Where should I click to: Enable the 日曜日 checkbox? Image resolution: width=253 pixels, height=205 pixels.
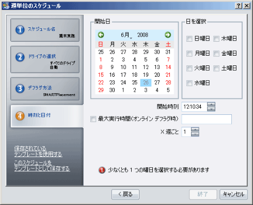[189, 39]
